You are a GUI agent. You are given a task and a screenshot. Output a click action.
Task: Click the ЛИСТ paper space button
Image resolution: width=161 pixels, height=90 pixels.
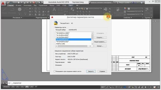point(103,87)
